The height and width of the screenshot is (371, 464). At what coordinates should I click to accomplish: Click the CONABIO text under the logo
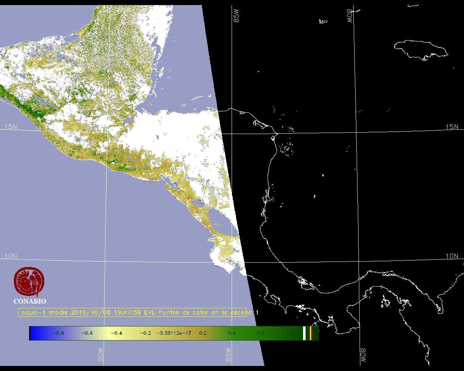pyautogui.click(x=30, y=301)
